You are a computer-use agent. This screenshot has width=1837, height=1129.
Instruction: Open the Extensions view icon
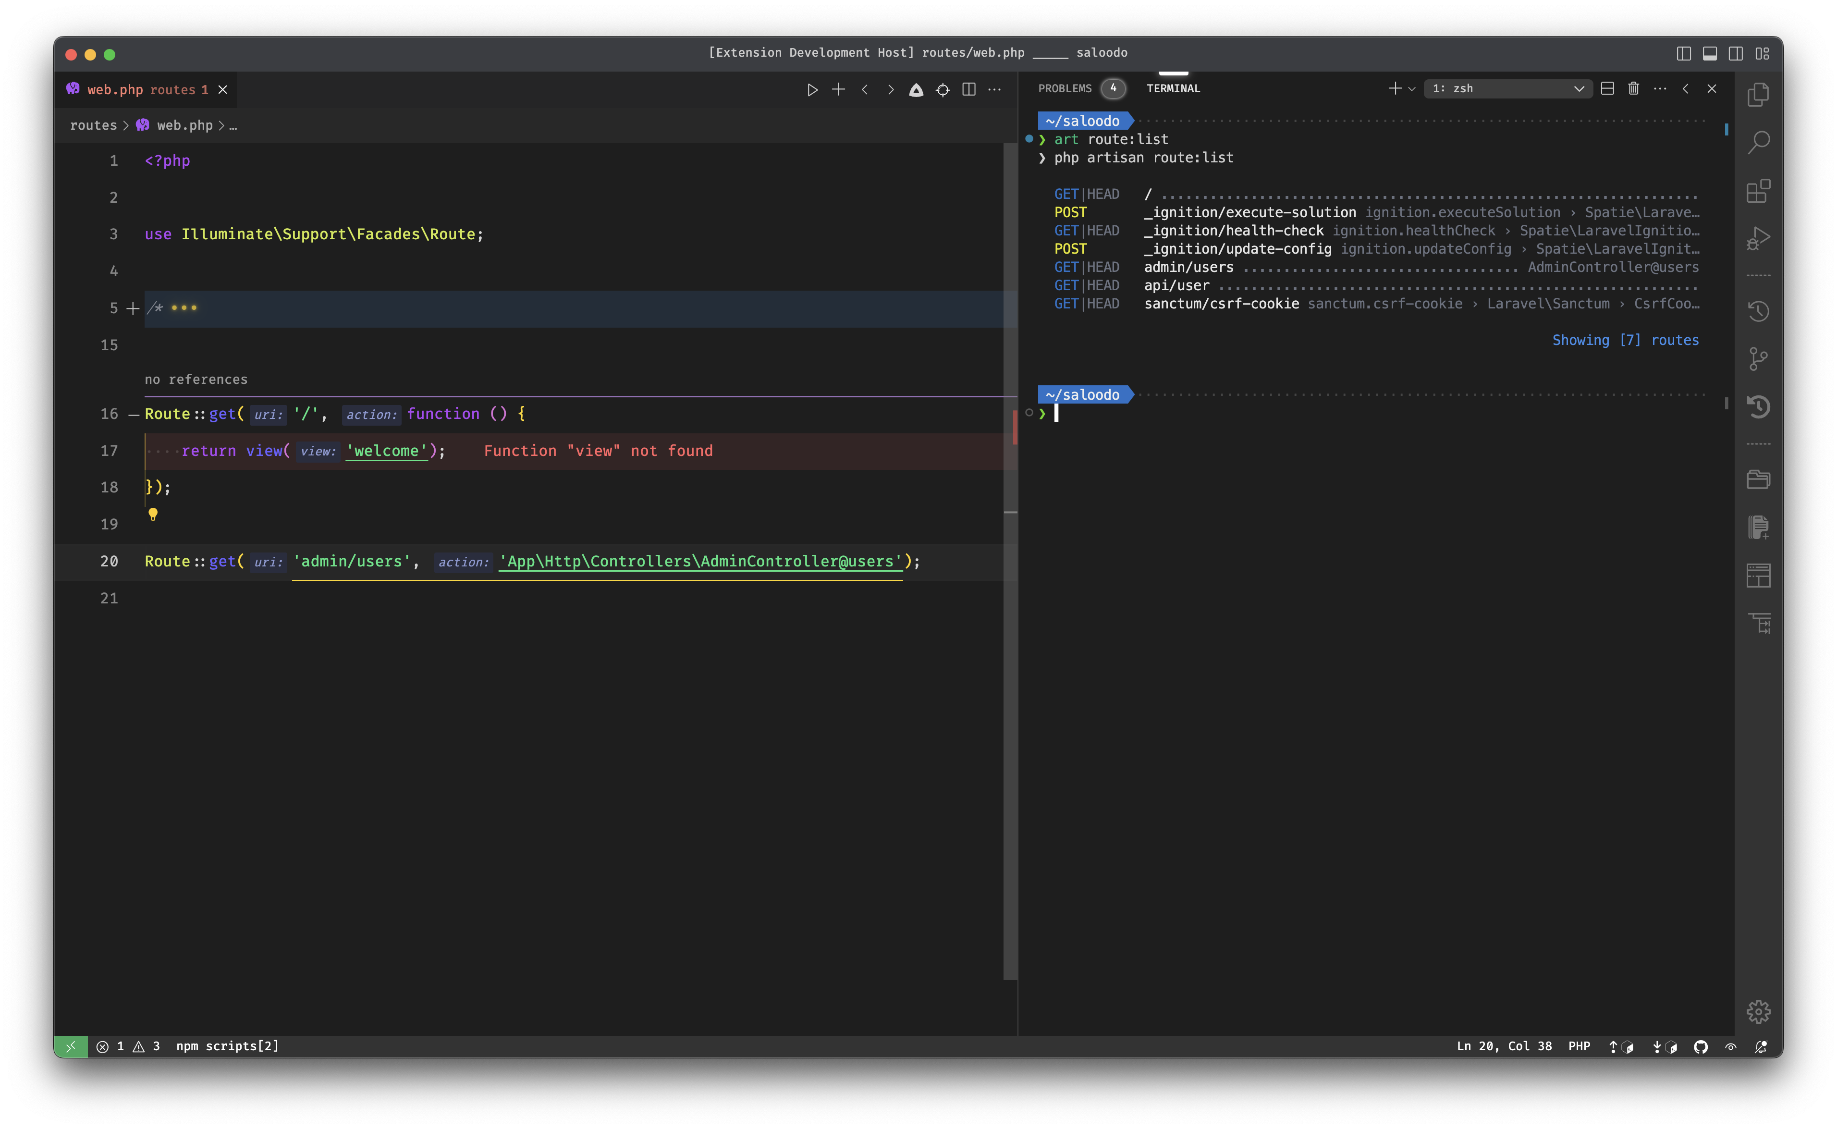coord(1758,191)
